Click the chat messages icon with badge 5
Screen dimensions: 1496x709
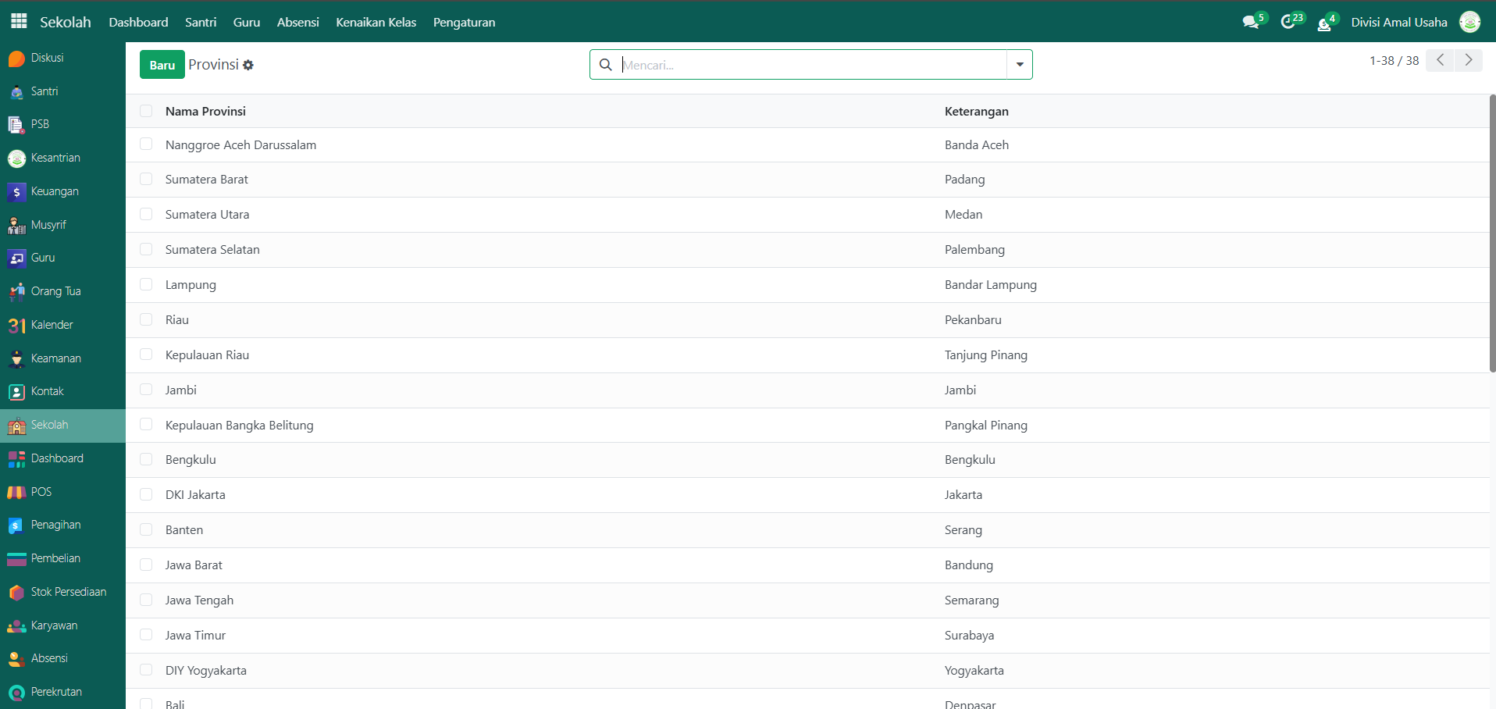1251,22
